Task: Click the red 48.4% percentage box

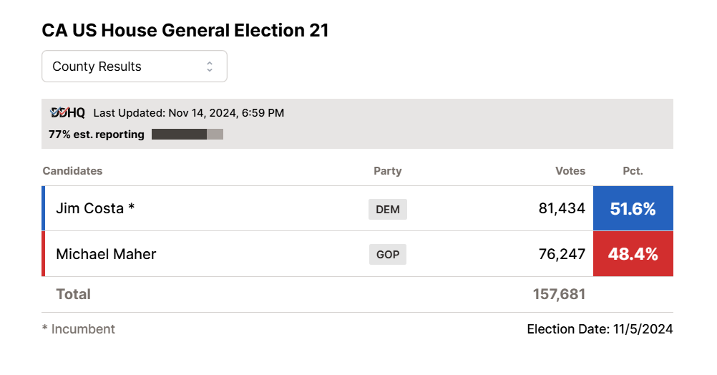Action: pos(633,253)
